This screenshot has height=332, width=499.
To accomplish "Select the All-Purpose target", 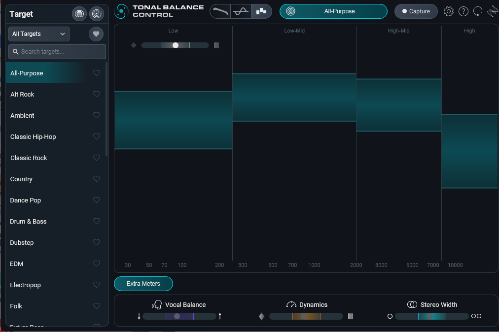I will (x=56, y=73).
